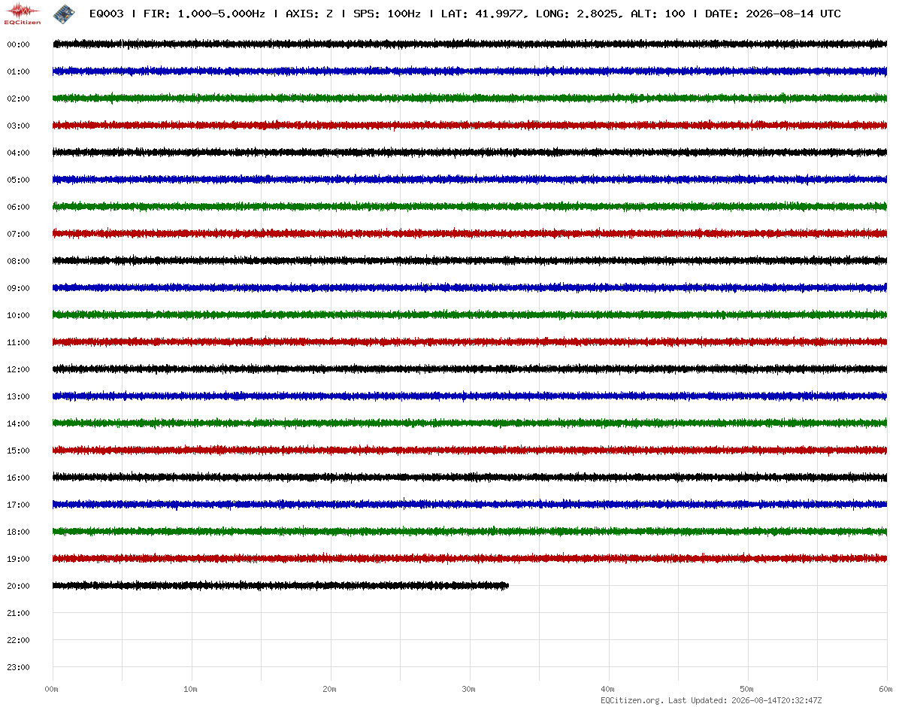The image size is (902, 707).
Task: Click the 11:00 hour label
Action: coord(18,342)
